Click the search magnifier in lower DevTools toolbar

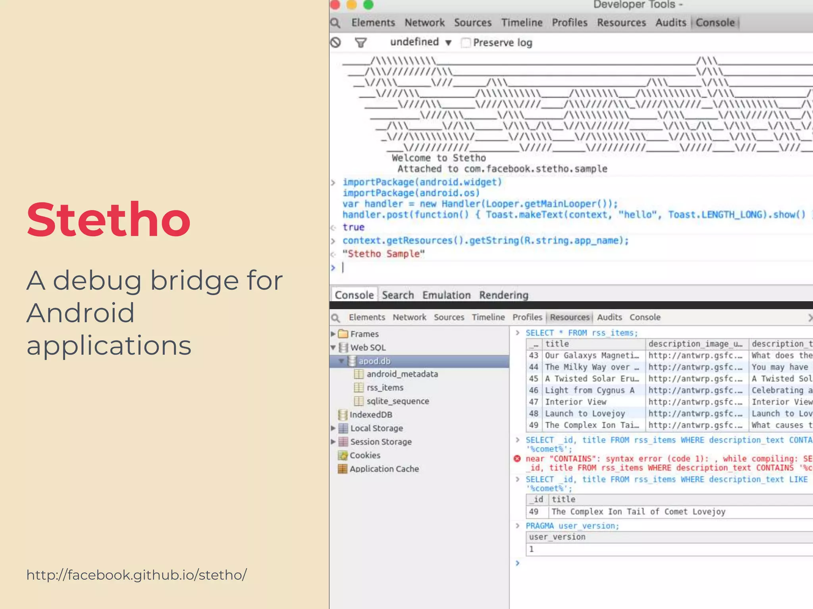coord(336,318)
